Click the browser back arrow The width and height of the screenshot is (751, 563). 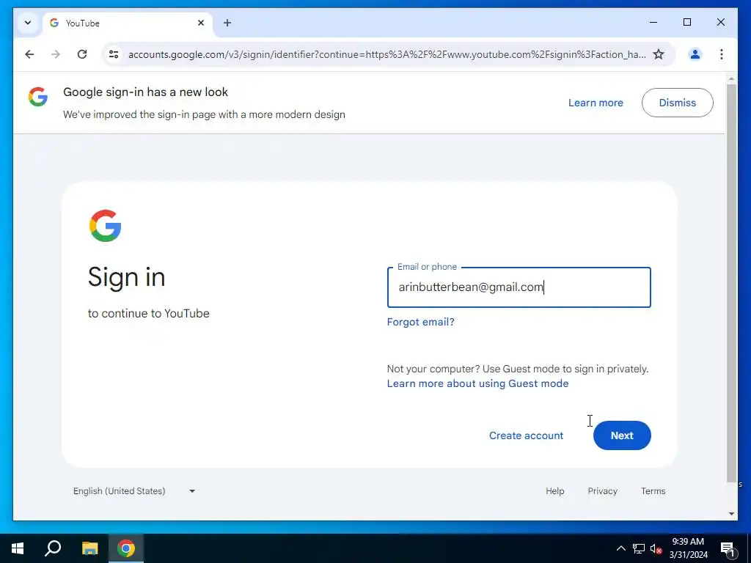coord(29,54)
